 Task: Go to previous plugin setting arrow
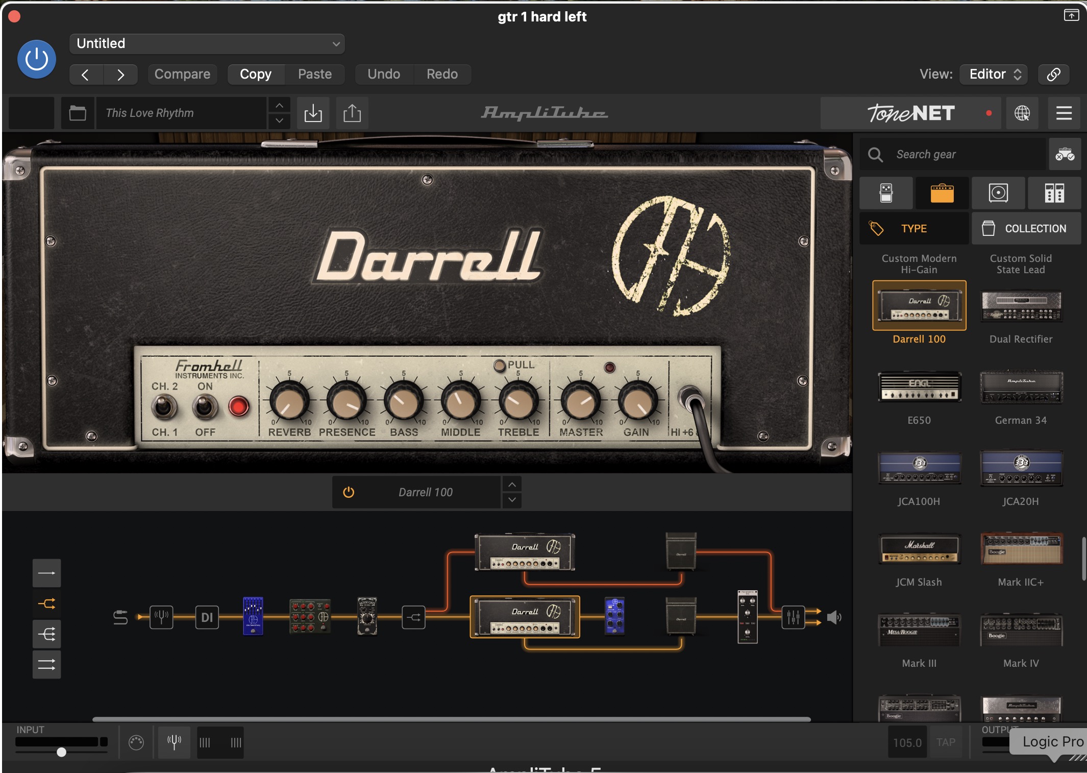86,75
